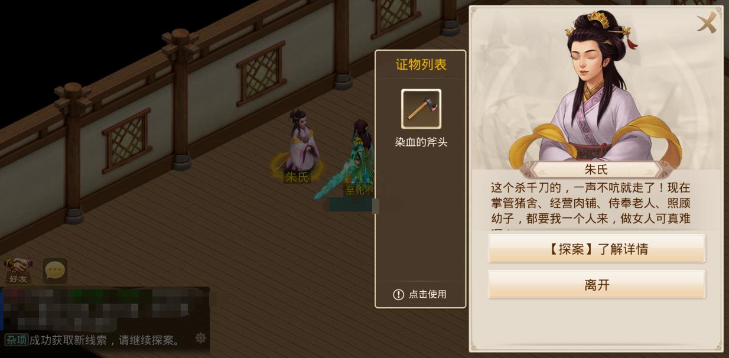Image resolution: width=729 pixels, height=358 pixels.
Task: Click the 离开 button
Action: [597, 285]
